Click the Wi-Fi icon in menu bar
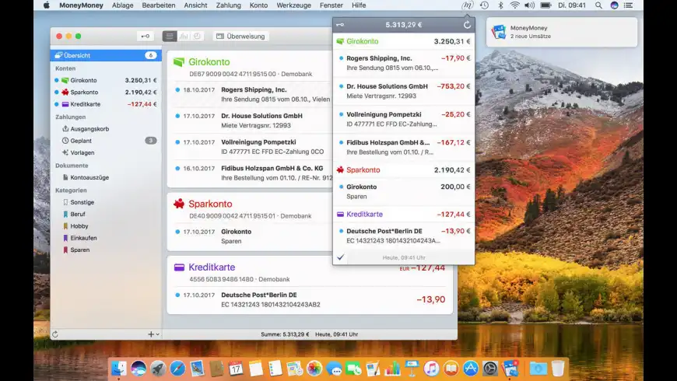The height and width of the screenshot is (381, 677). pos(514,5)
